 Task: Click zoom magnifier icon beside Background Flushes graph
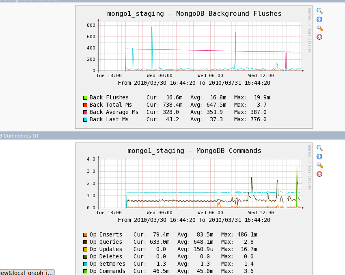click(320, 11)
